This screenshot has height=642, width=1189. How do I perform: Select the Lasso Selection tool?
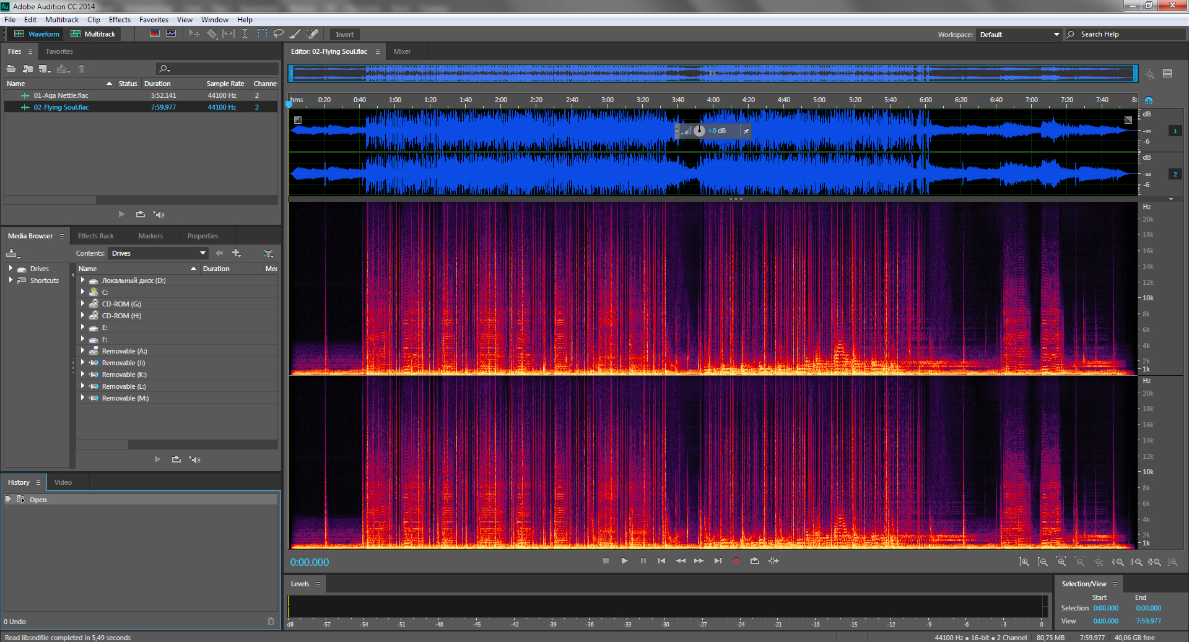[279, 33]
